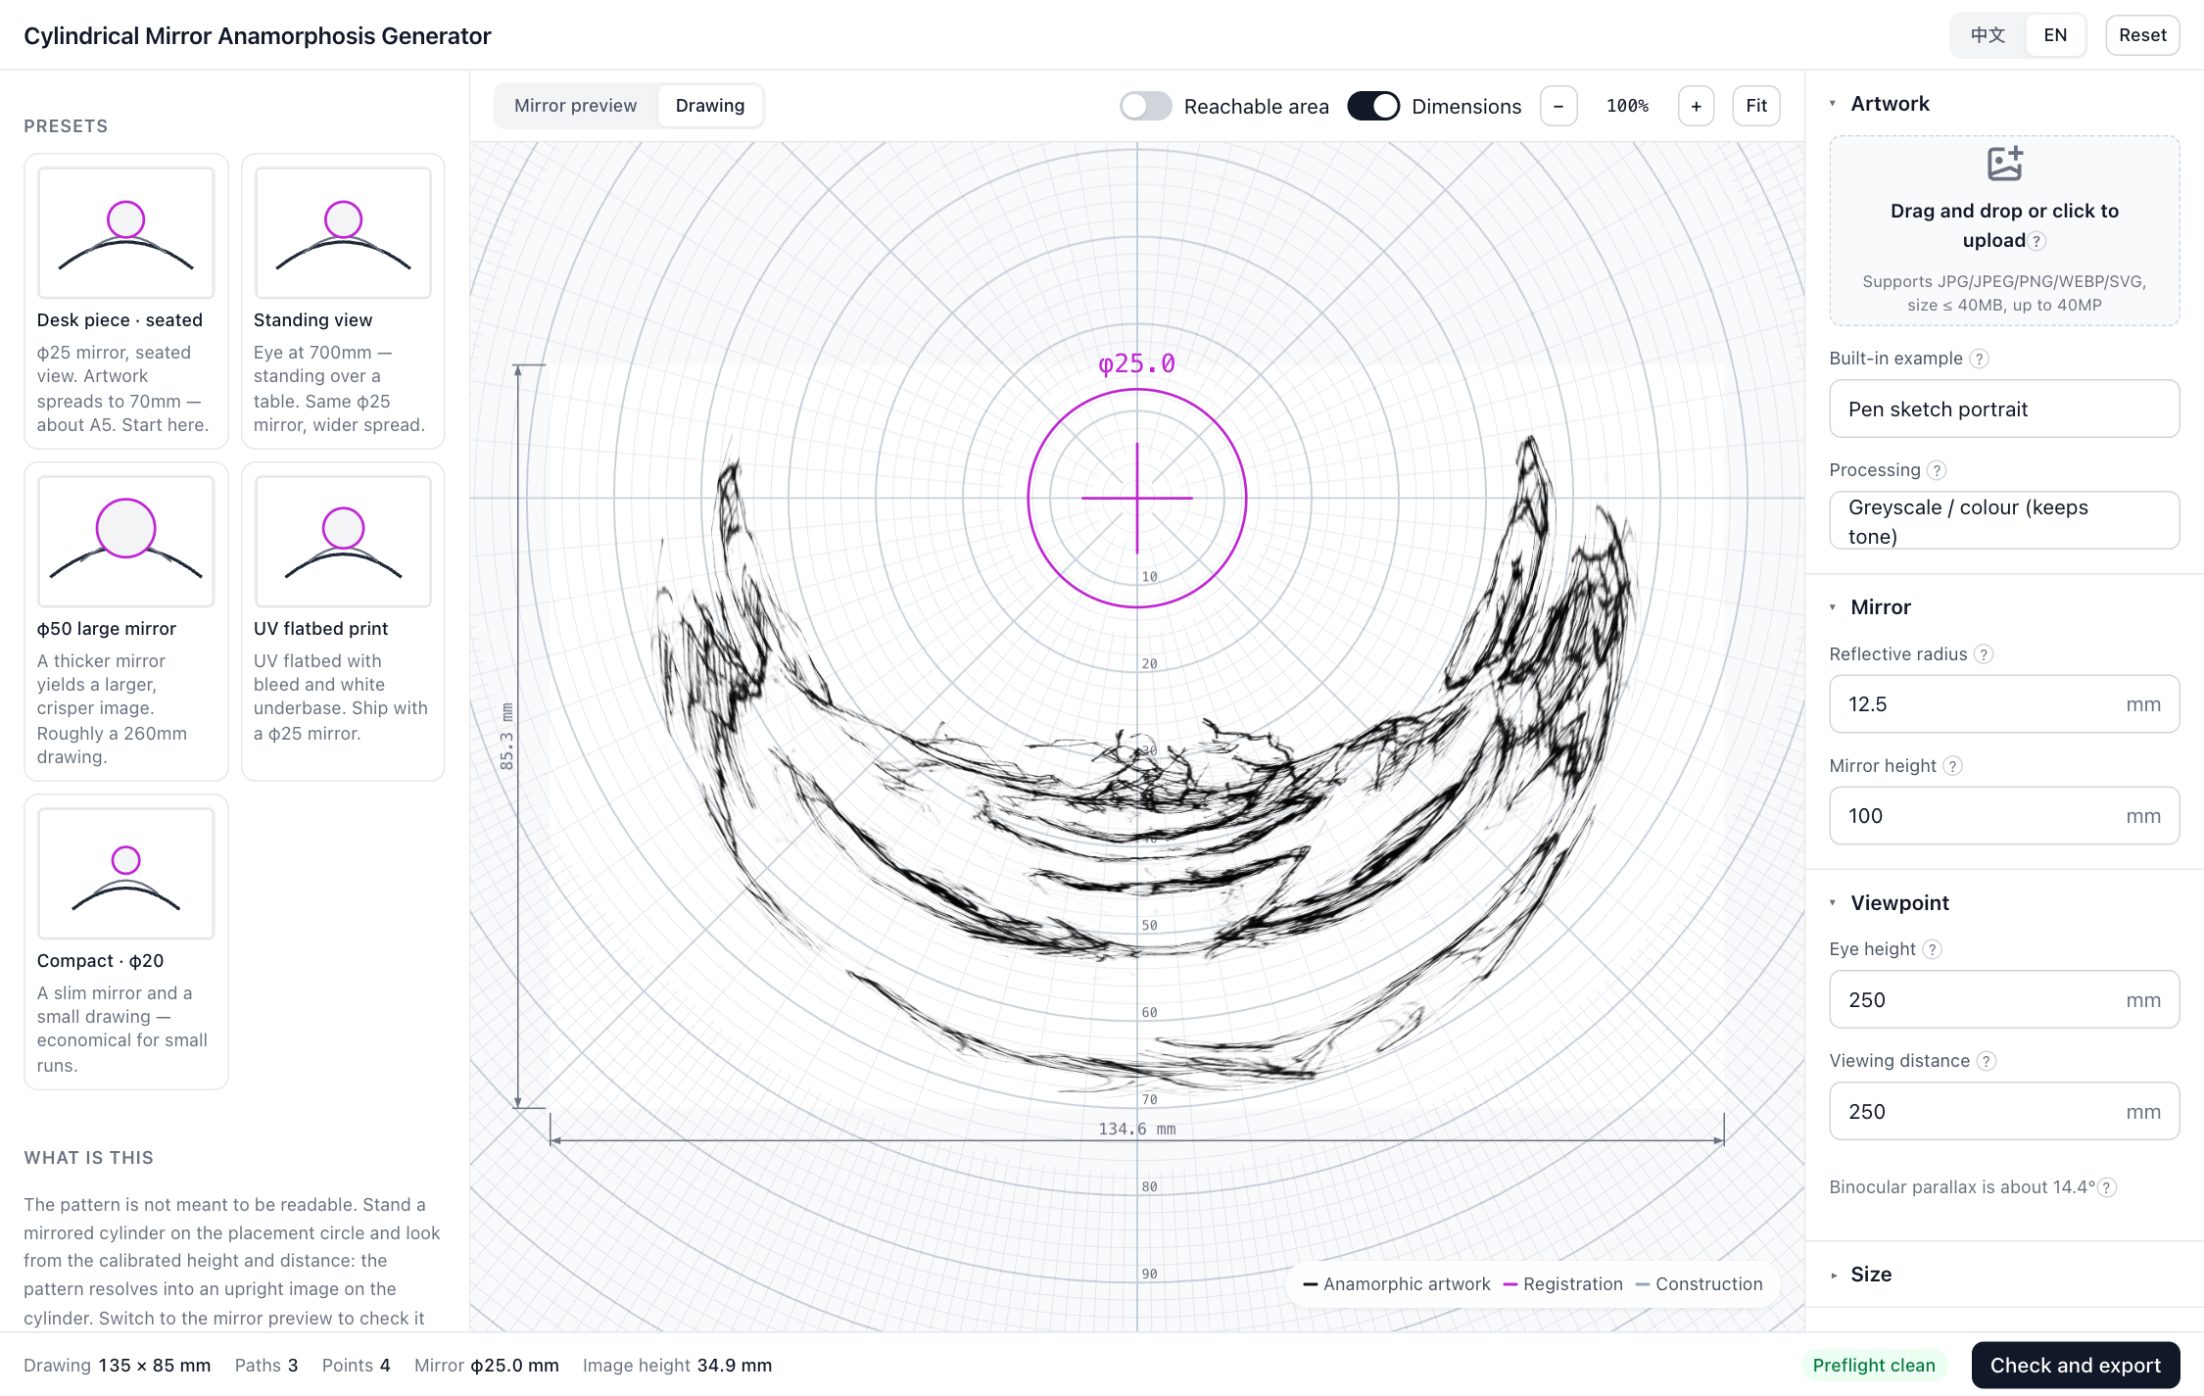2204x1396 pixels.
Task: Select the Drawing tab
Action: [709, 106]
